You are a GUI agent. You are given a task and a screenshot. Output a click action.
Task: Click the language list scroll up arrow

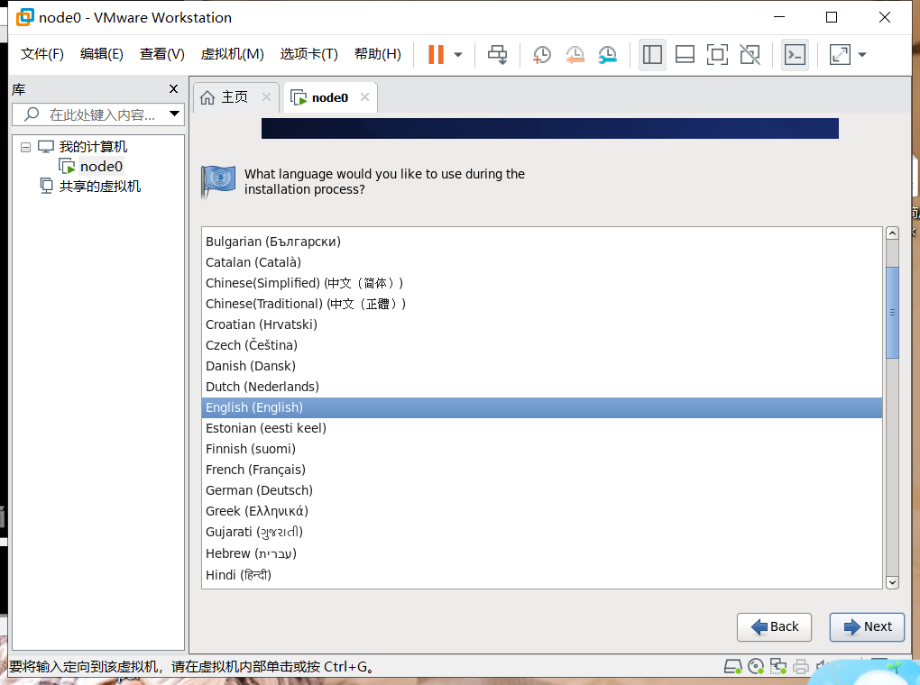[892, 233]
